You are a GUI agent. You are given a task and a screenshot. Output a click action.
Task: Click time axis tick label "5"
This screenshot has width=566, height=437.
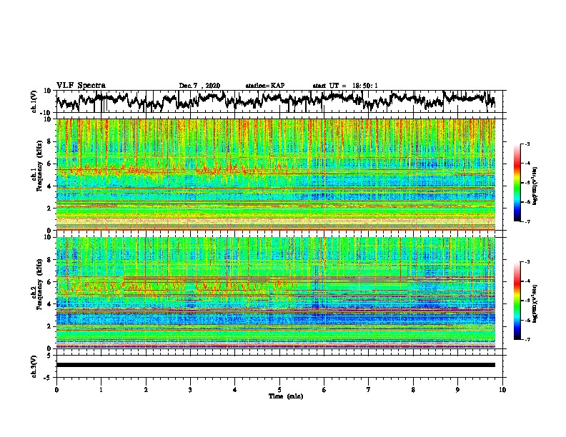[279, 390]
